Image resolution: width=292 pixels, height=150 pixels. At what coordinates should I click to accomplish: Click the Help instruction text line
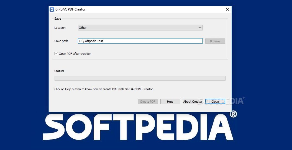(104, 89)
